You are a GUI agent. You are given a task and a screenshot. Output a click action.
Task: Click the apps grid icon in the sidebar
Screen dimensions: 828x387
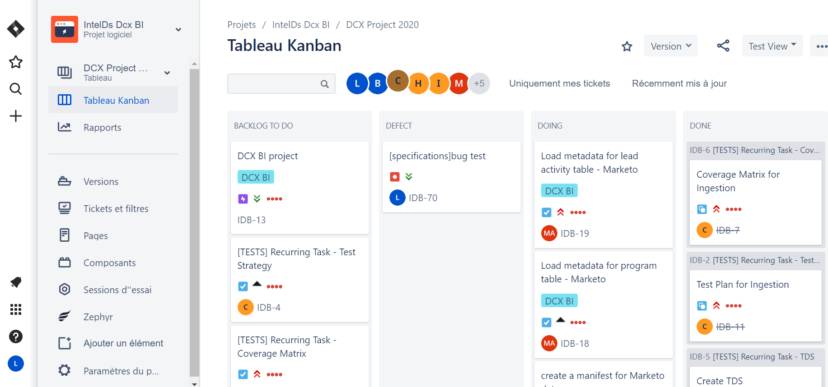[15, 309]
